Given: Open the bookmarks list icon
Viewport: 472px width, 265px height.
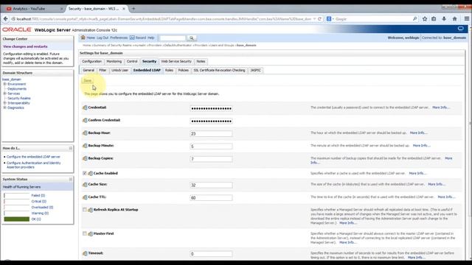Looking at the screenshot, I should click(434, 18).
